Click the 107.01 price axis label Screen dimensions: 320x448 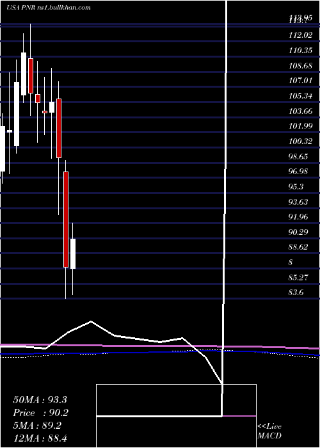[299, 81]
